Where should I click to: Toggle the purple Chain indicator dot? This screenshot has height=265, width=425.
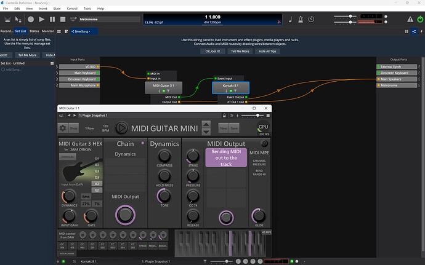143,143
